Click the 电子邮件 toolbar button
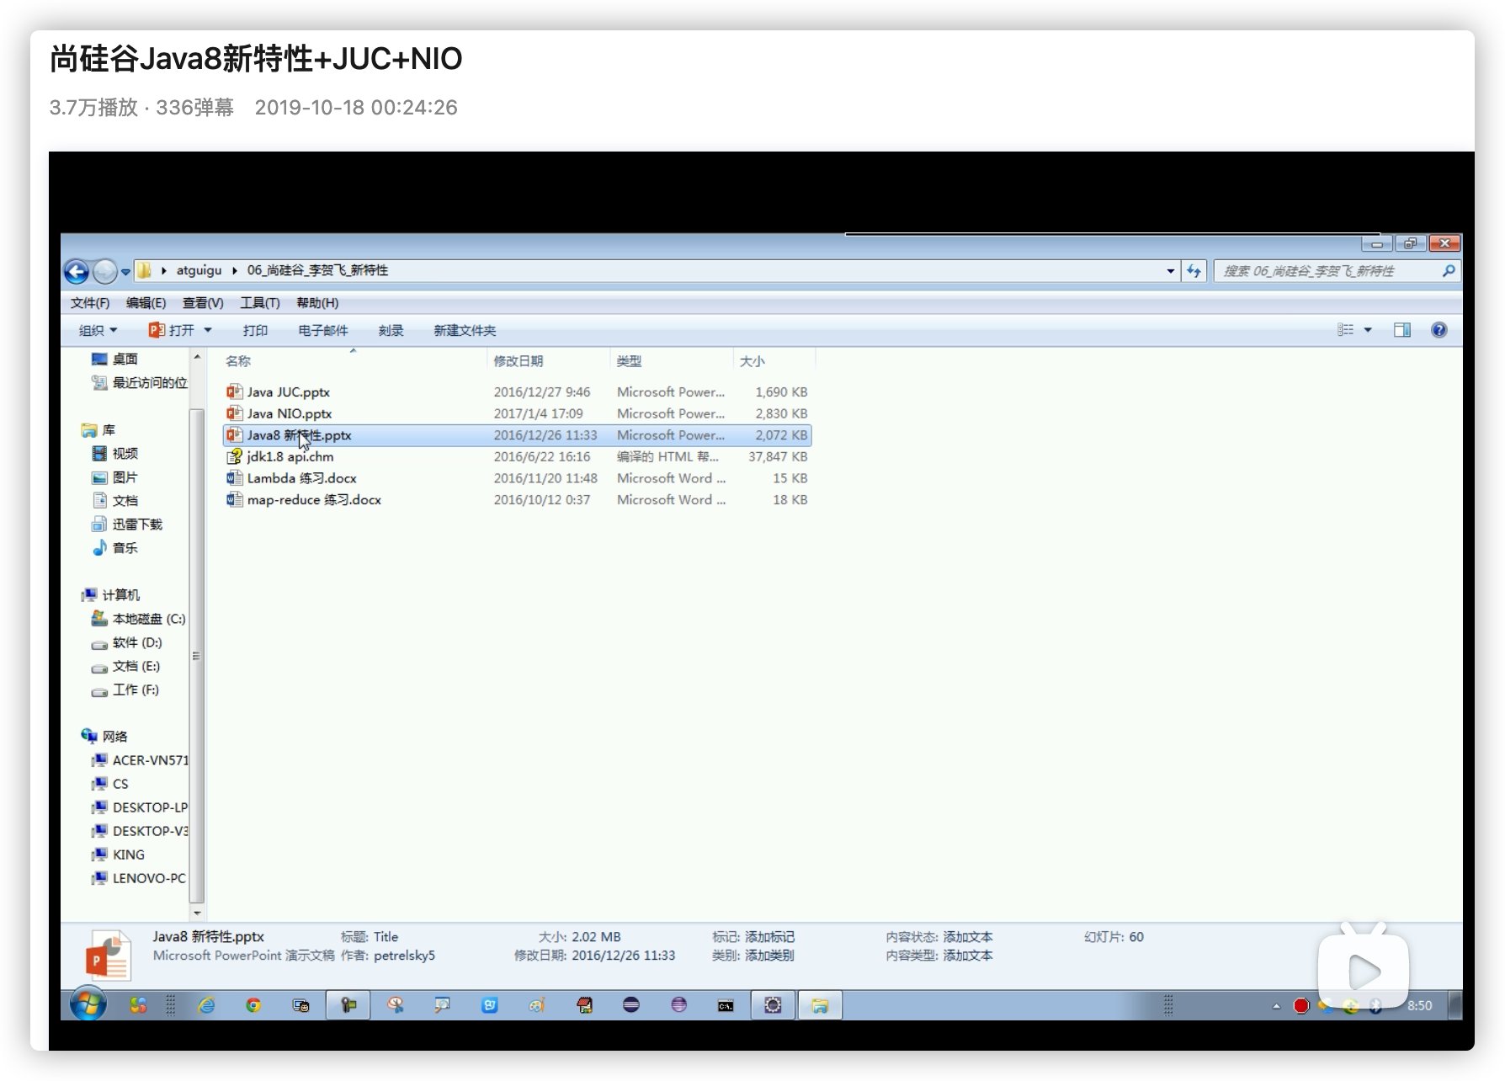 pyautogui.click(x=322, y=331)
